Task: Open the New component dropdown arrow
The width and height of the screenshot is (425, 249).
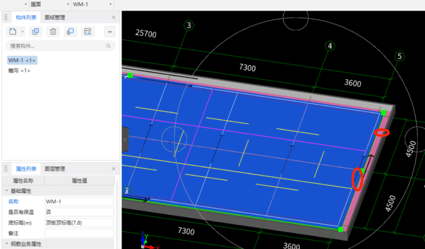Action: click(23, 32)
